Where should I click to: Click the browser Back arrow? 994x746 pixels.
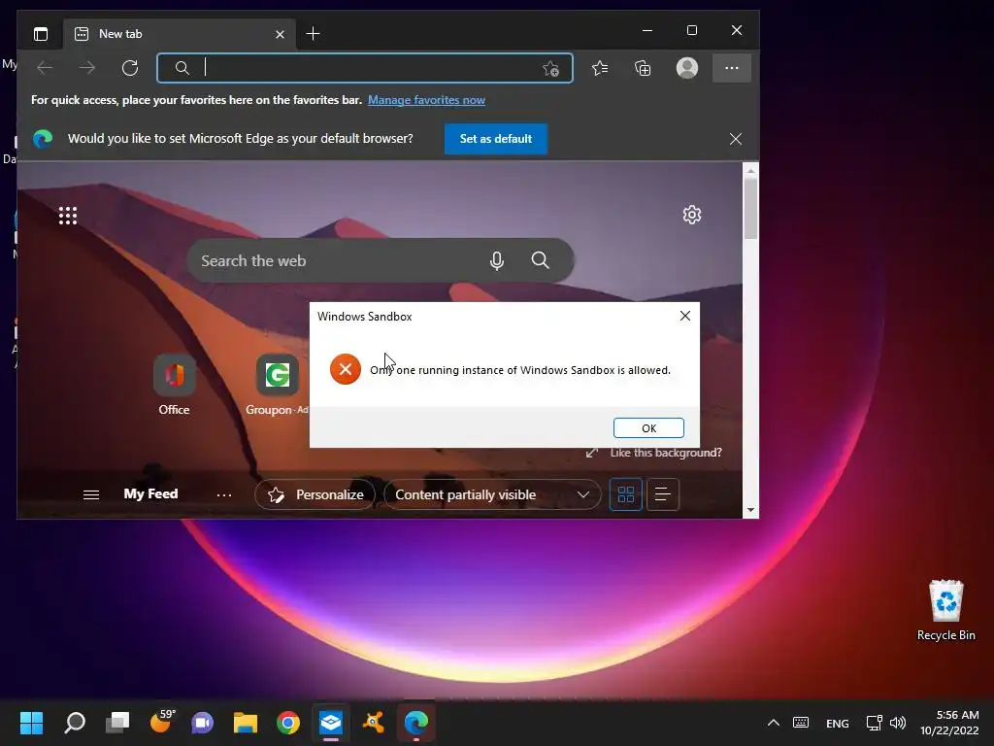[x=45, y=68]
